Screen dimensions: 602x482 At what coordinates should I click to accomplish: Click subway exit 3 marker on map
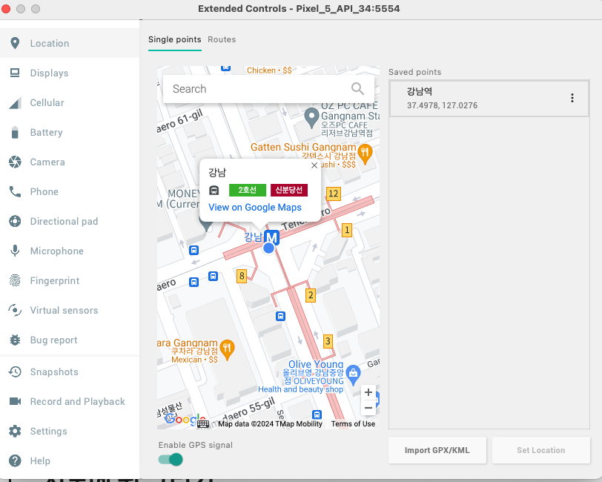[x=328, y=340]
